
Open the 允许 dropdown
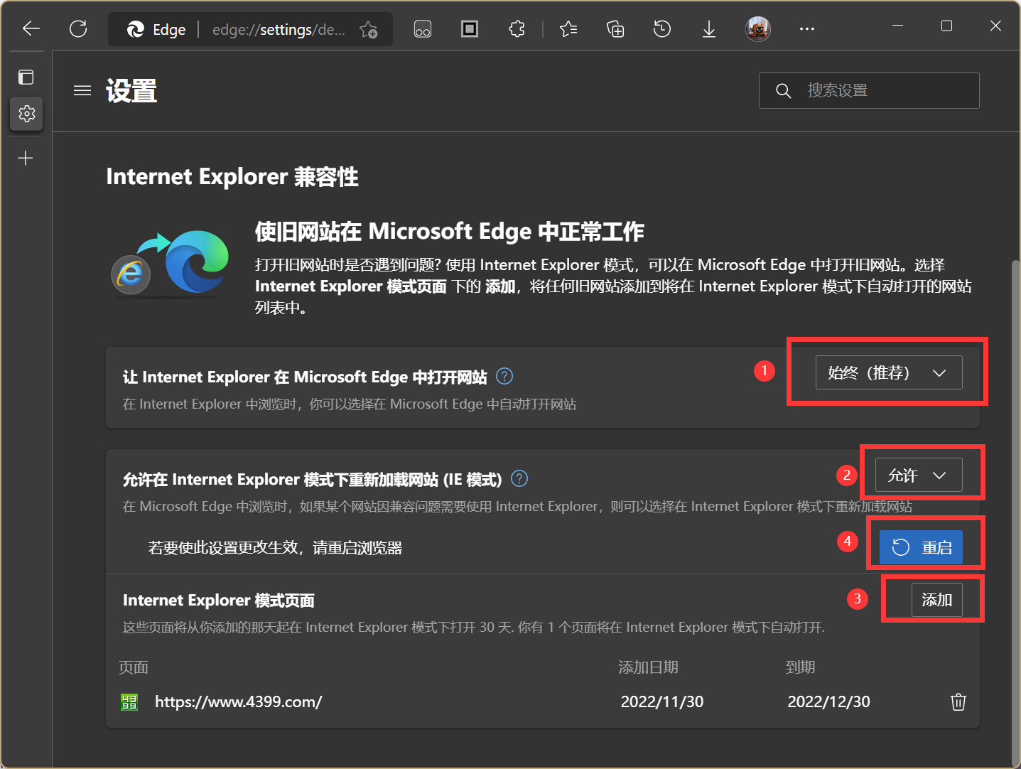pyautogui.click(x=919, y=475)
